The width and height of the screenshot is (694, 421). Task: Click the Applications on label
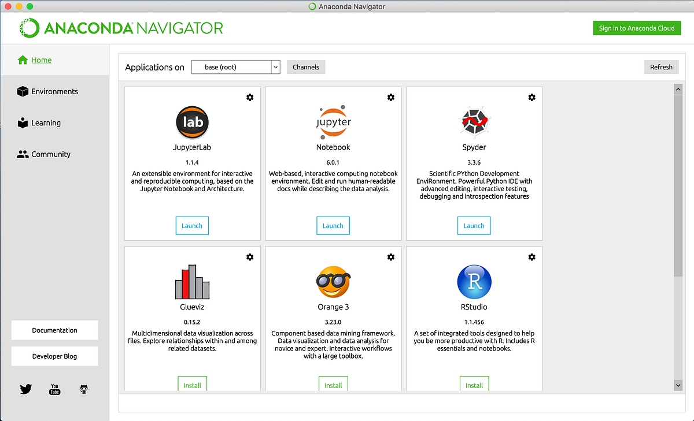click(155, 68)
